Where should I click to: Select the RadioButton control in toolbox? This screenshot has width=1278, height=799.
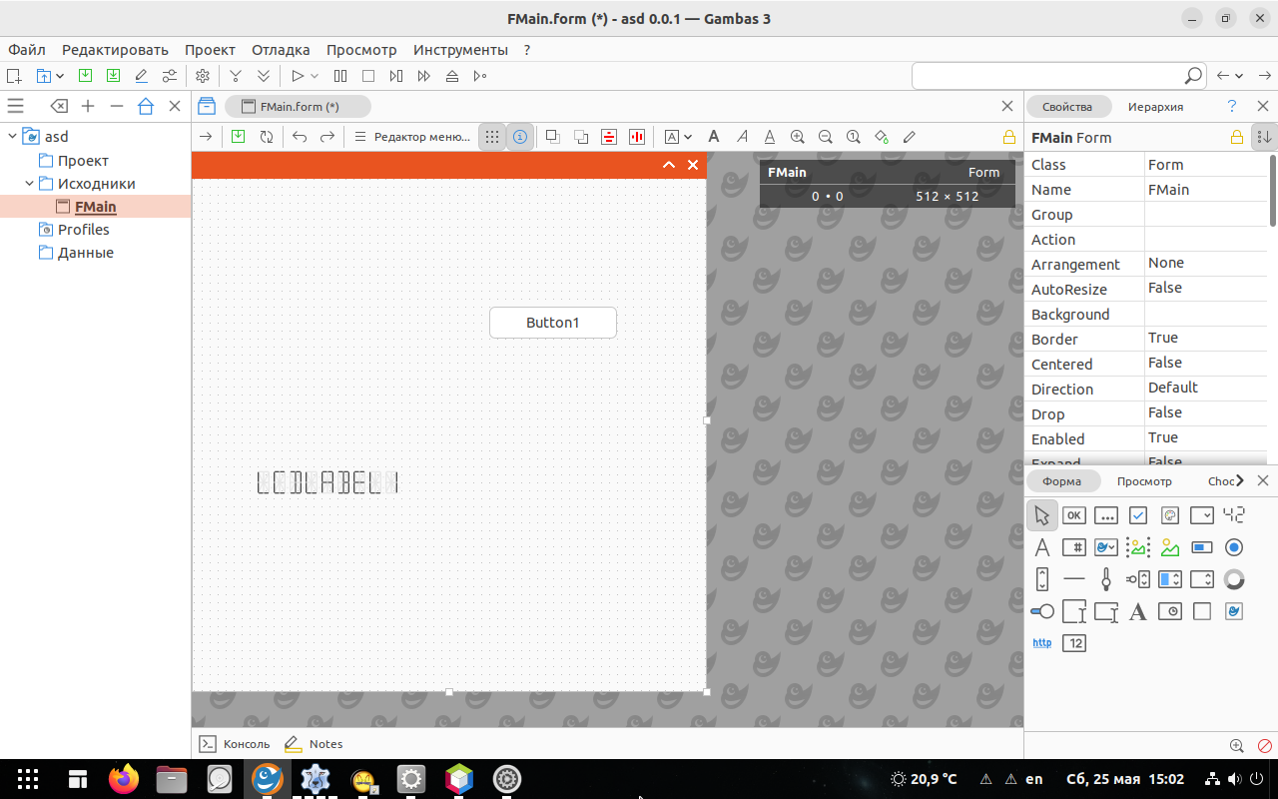click(x=1234, y=547)
